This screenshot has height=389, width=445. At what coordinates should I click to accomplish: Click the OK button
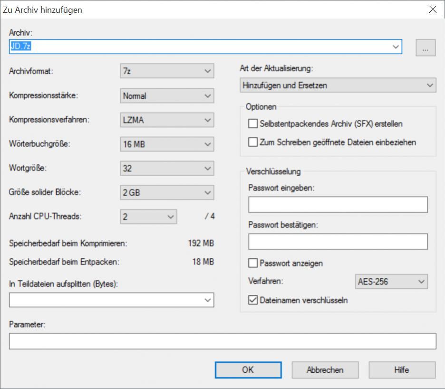click(248, 370)
